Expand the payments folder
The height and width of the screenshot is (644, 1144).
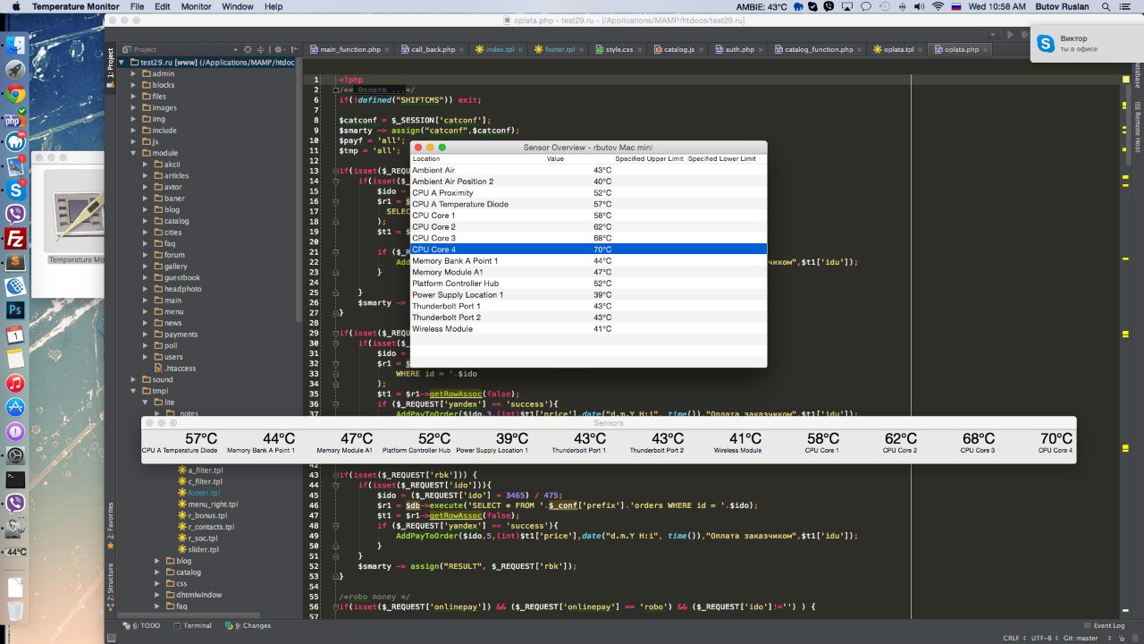146,334
